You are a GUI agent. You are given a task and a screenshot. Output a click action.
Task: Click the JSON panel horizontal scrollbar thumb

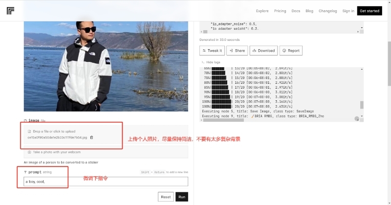coord(205,32)
